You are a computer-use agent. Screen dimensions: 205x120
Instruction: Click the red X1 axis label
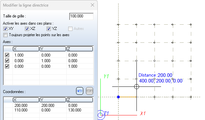pos(143,113)
